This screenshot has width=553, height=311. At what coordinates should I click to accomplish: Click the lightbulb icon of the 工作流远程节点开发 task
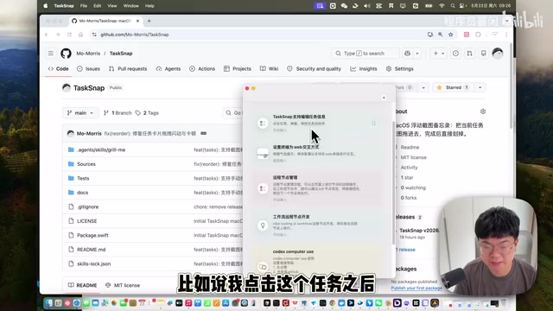(263, 225)
